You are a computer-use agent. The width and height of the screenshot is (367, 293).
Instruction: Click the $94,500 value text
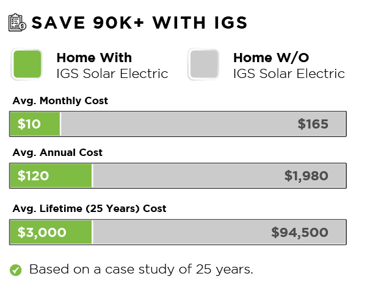[300, 233]
